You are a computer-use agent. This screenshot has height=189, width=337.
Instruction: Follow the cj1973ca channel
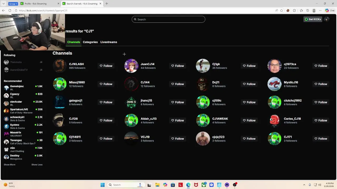(321, 66)
